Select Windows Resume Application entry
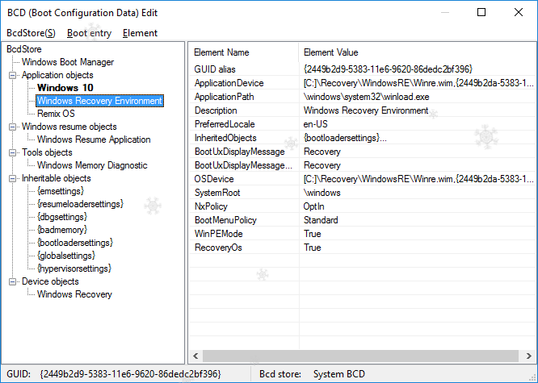 [94, 139]
